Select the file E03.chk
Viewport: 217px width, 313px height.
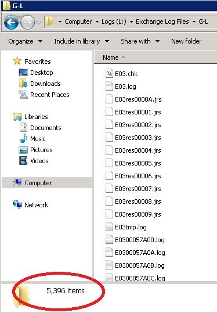(126, 74)
